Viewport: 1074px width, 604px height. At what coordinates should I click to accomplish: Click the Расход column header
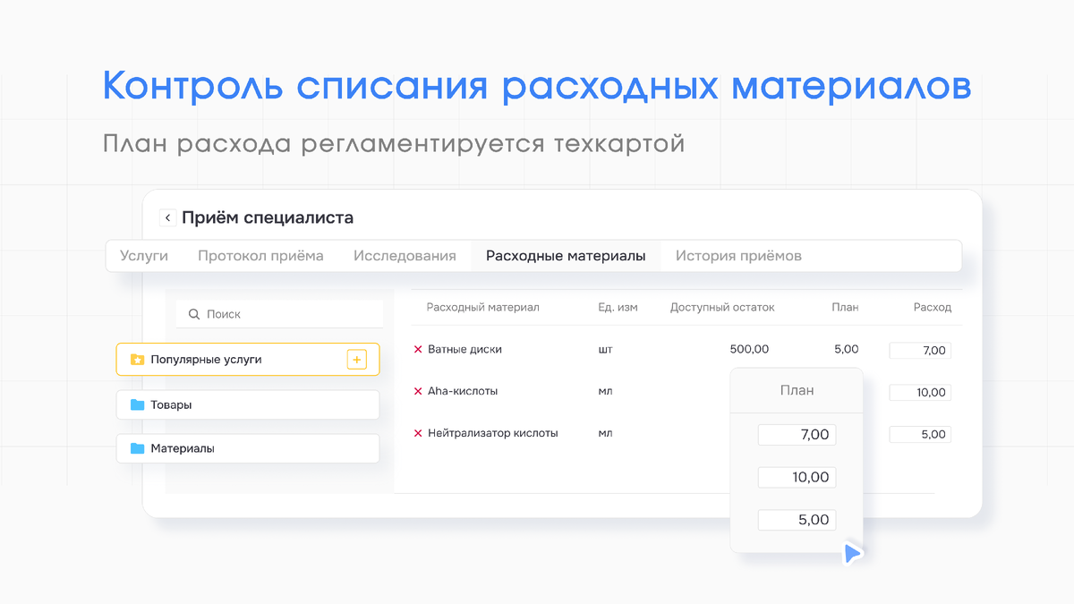933,307
